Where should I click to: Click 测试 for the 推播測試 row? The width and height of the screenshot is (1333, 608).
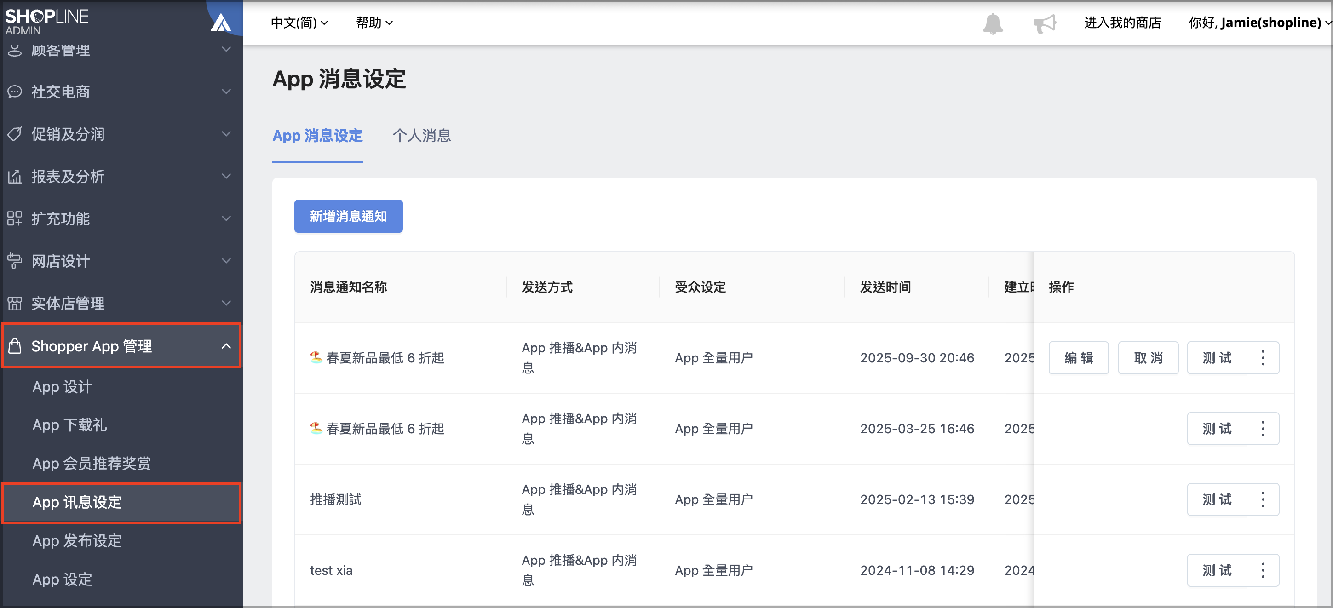[1217, 499]
